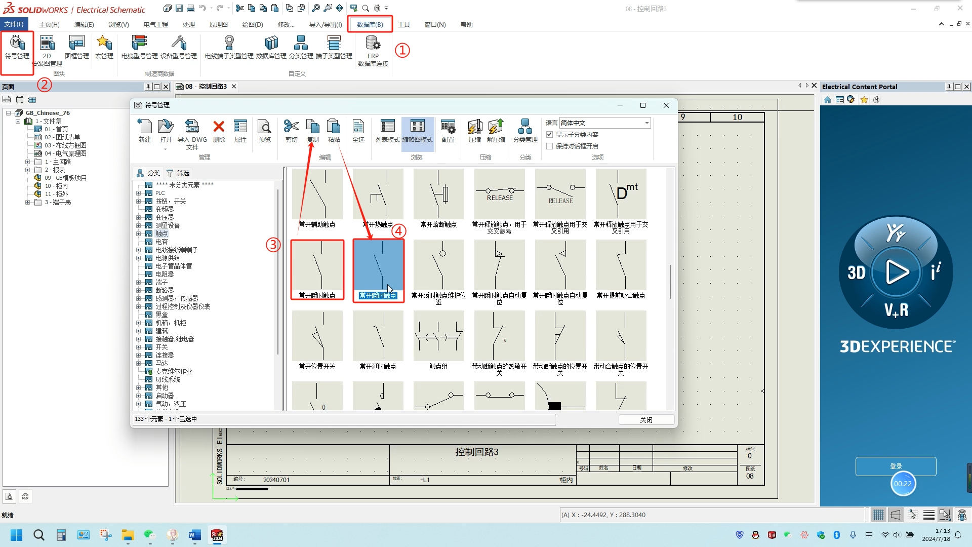
Task: Expand the 触点 category node
Action: (x=138, y=233)
